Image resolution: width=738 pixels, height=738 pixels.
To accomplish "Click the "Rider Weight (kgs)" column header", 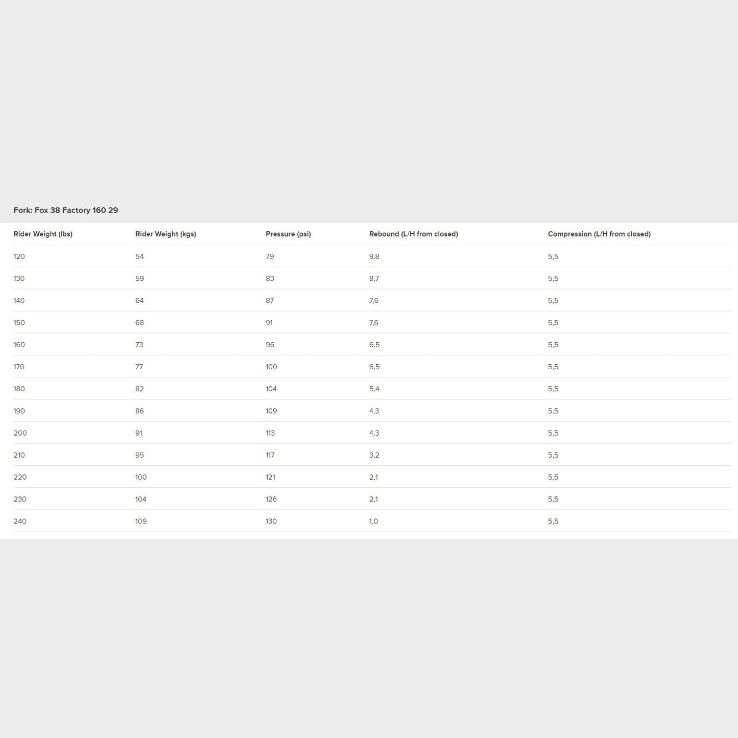I will click(x=165, y=234).
